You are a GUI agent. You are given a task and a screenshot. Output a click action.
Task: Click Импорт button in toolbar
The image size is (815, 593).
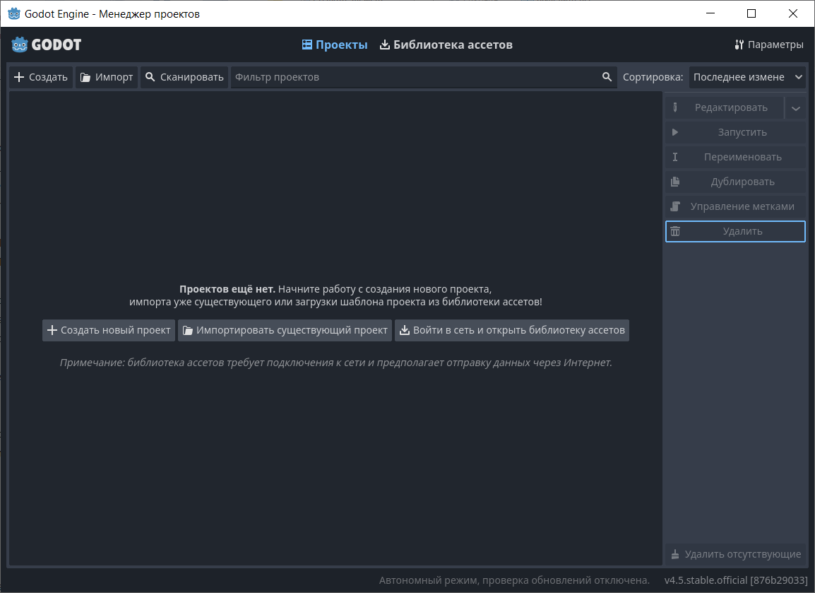coord(107,77)
